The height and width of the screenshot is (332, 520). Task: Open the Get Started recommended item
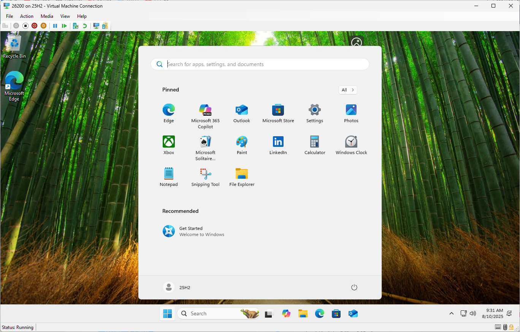pos(194,231)
